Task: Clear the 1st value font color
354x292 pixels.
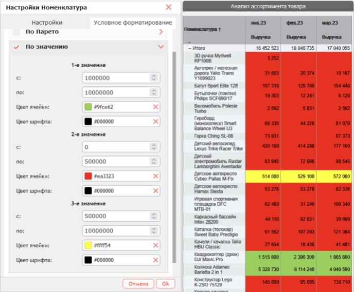Action: pyautogui.click(x=155, y=122)
